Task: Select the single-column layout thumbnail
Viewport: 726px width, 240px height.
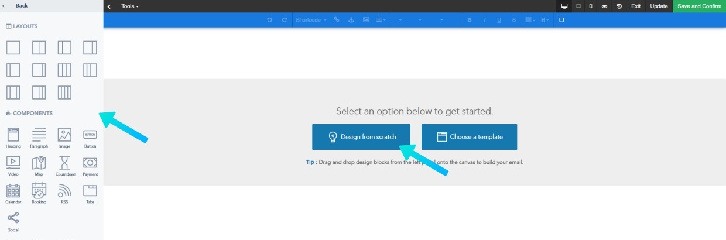Action: point(13,47)
